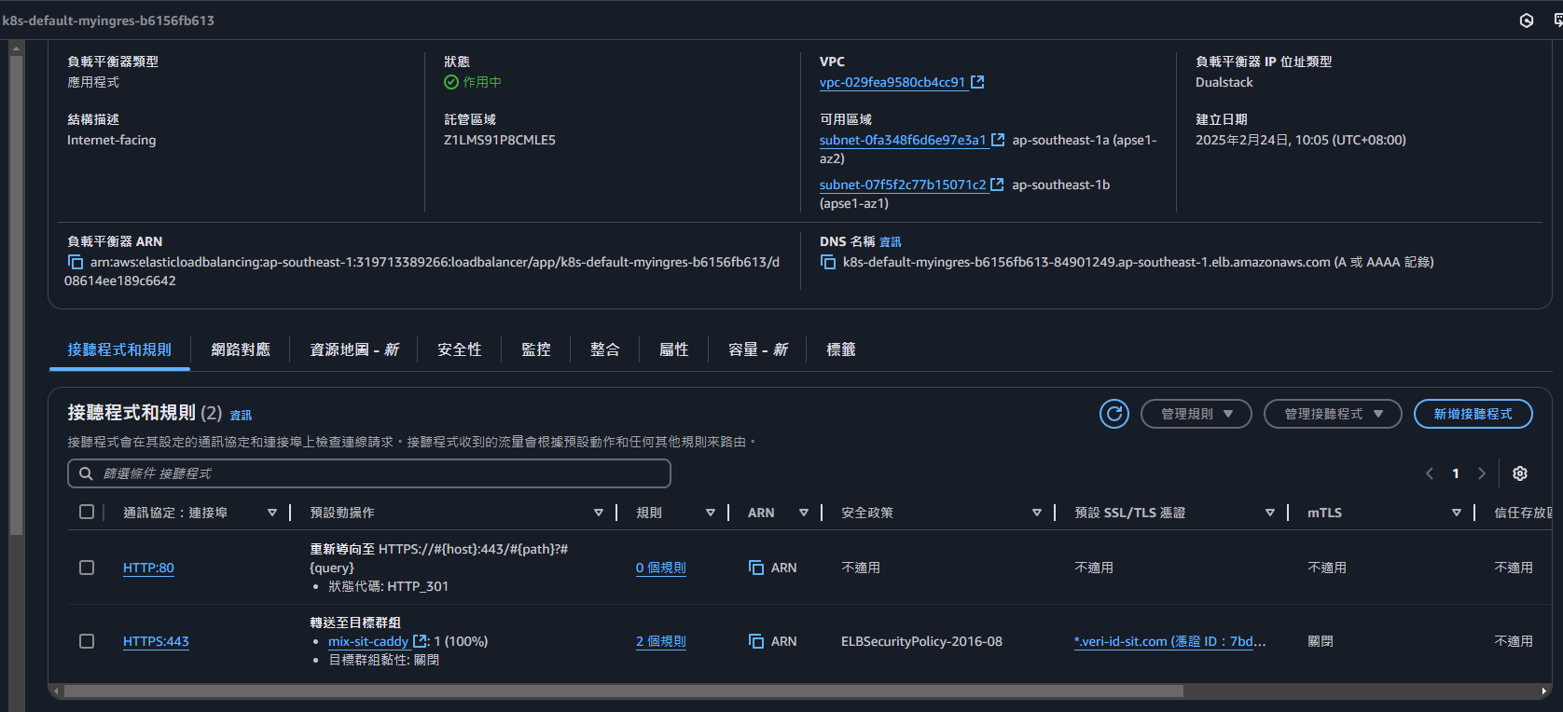Viewport: 1563px width, 712px height.
Task: Click the refresh listeners icon
Action: point(1113,414)
